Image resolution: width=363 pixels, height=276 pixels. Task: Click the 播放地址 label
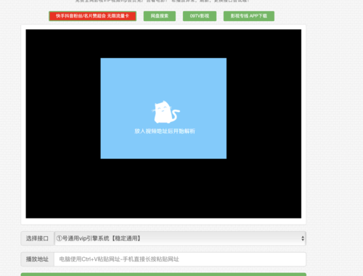(37, 259)
